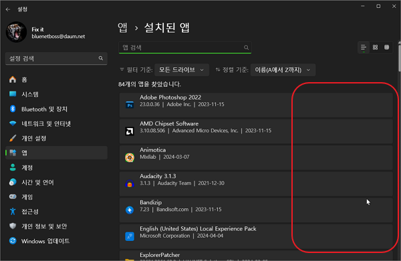The image size is (401, 261).
Task: Open the Windows Update page
Action: click(x=56, y=241)
